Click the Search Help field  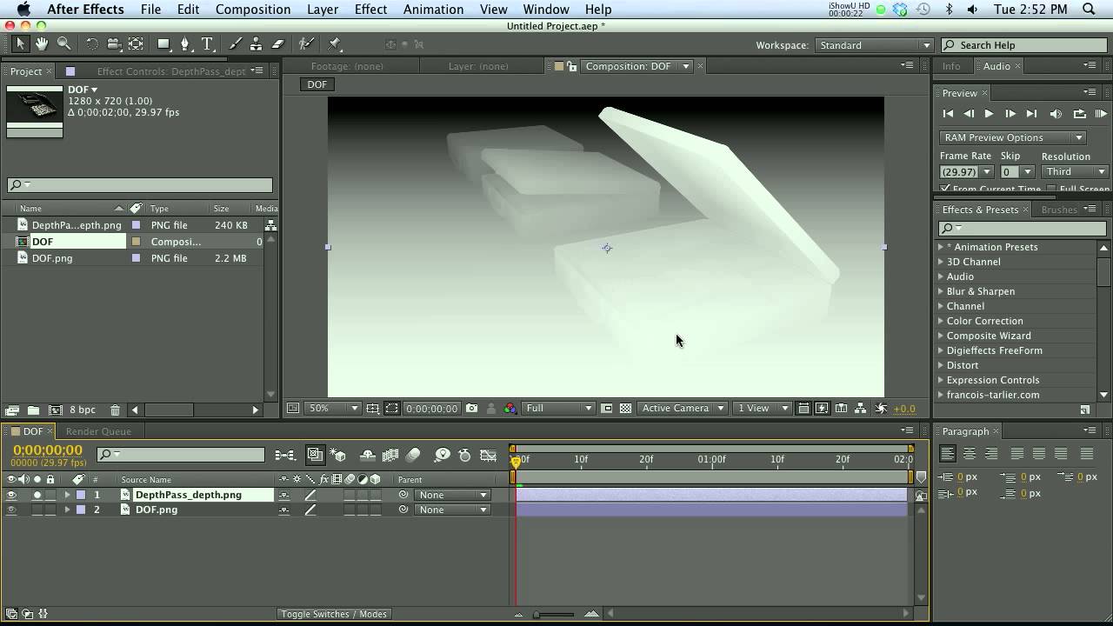click(1025, 45)
